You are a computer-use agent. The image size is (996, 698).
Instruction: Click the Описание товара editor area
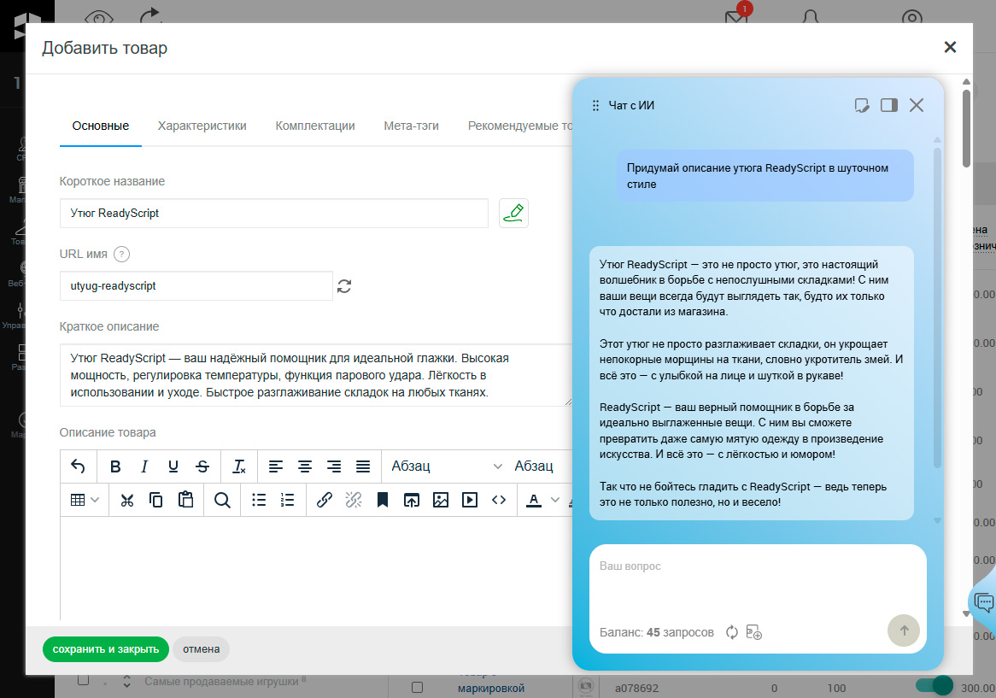coord(316,568)
